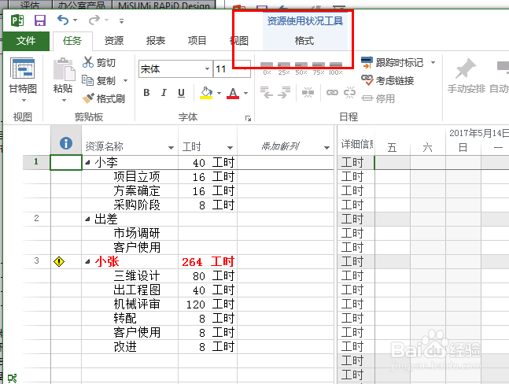Open the font color dropdown arrow

pos(245,94)
